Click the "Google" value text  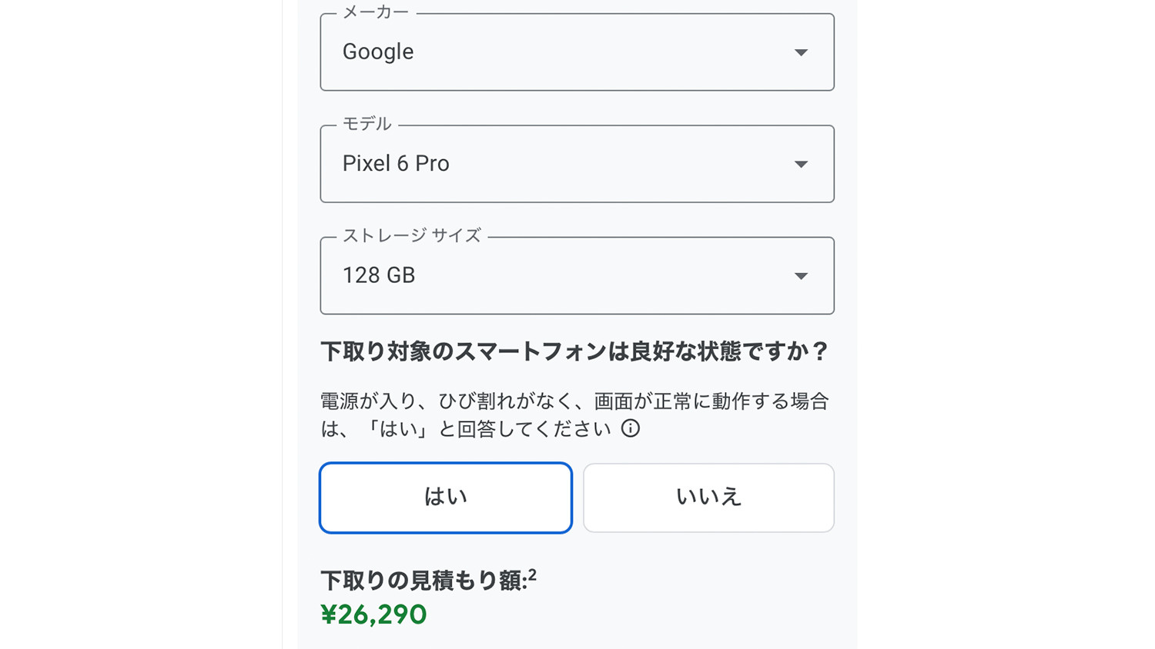tap(378, 52)
